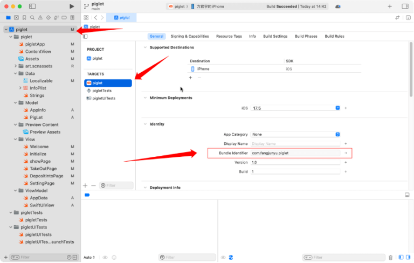This screenshot has height=263, width=414.
Task: Clear the console with the trash icon
Action: pyautogui.click(x=391, y=257)
